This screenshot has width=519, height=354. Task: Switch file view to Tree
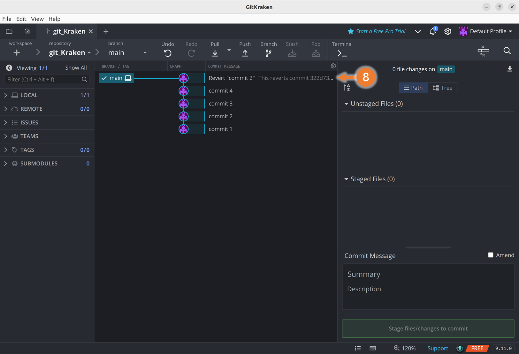[442, 88]
